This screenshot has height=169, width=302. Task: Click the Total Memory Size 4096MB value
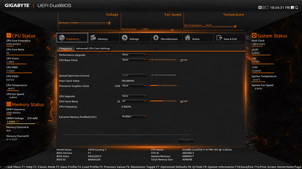187,159
